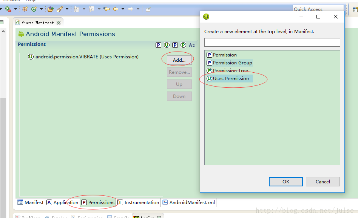Expand the Next Annotation dropdown arrow
Viewport: 358px width, 218px height.
(84, 9)
